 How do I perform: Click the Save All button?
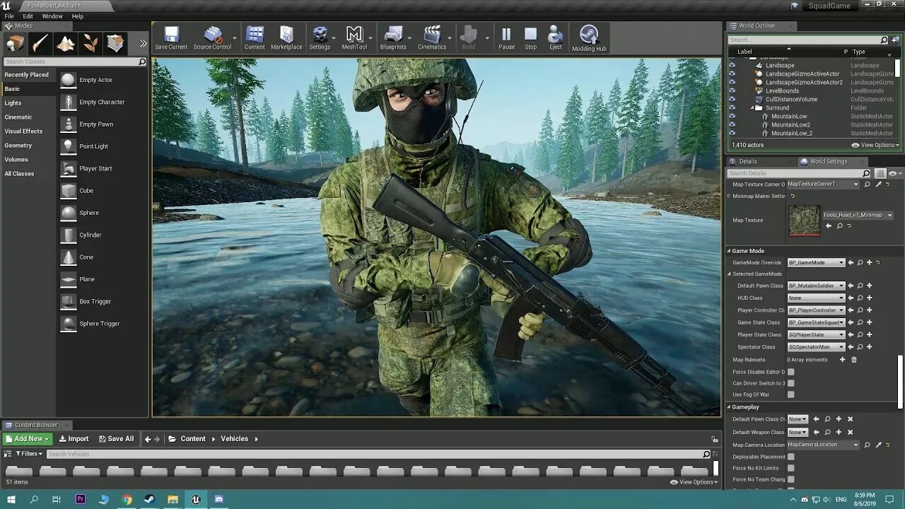click(x=116, y=439)
